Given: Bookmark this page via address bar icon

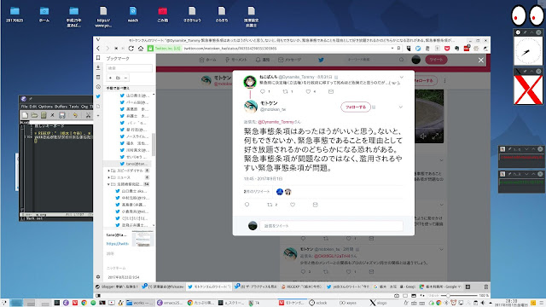Looking at the screenshot, I should (398, 49).
